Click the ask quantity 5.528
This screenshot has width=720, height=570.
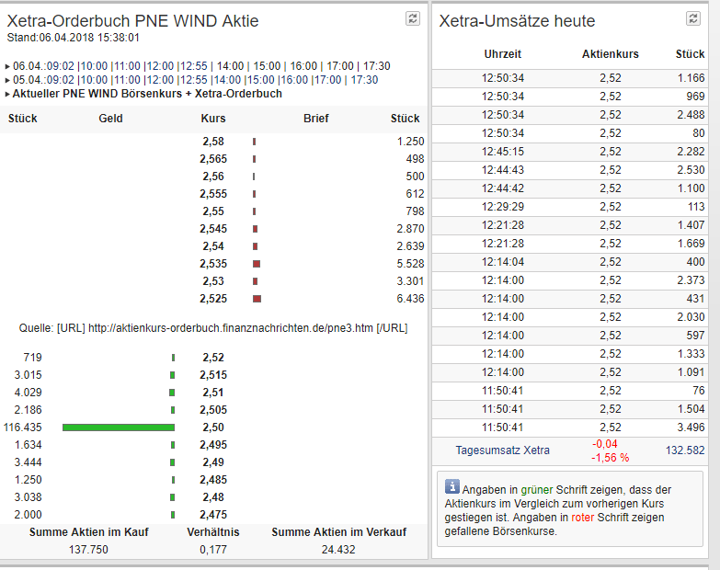point(410,264)
